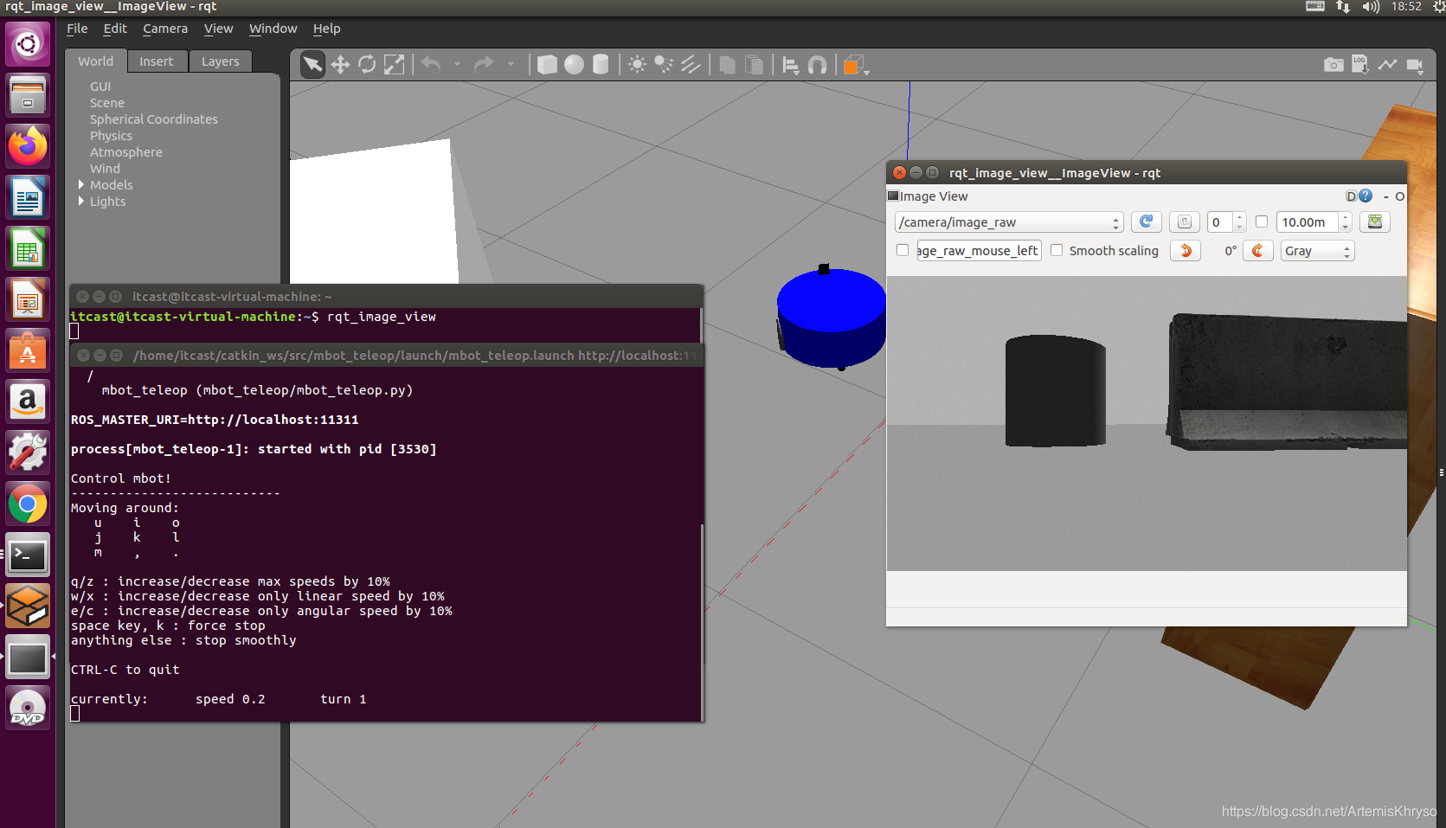Select Physics in the World tree
Image resolution: width=1446 pixels, height=828 pixels.
click(x=111, y=136)
